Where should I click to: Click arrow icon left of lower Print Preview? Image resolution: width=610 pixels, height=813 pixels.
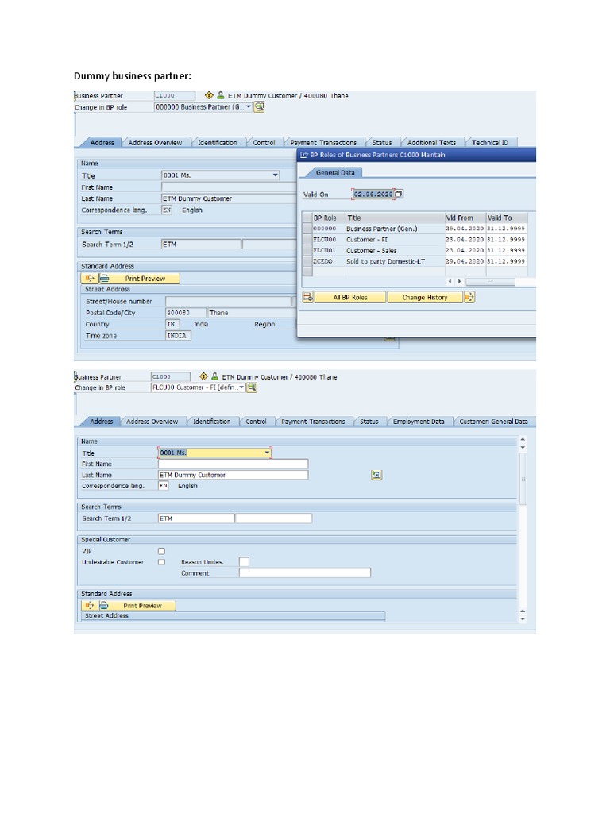pyautogui.click(x=89, y=606)
